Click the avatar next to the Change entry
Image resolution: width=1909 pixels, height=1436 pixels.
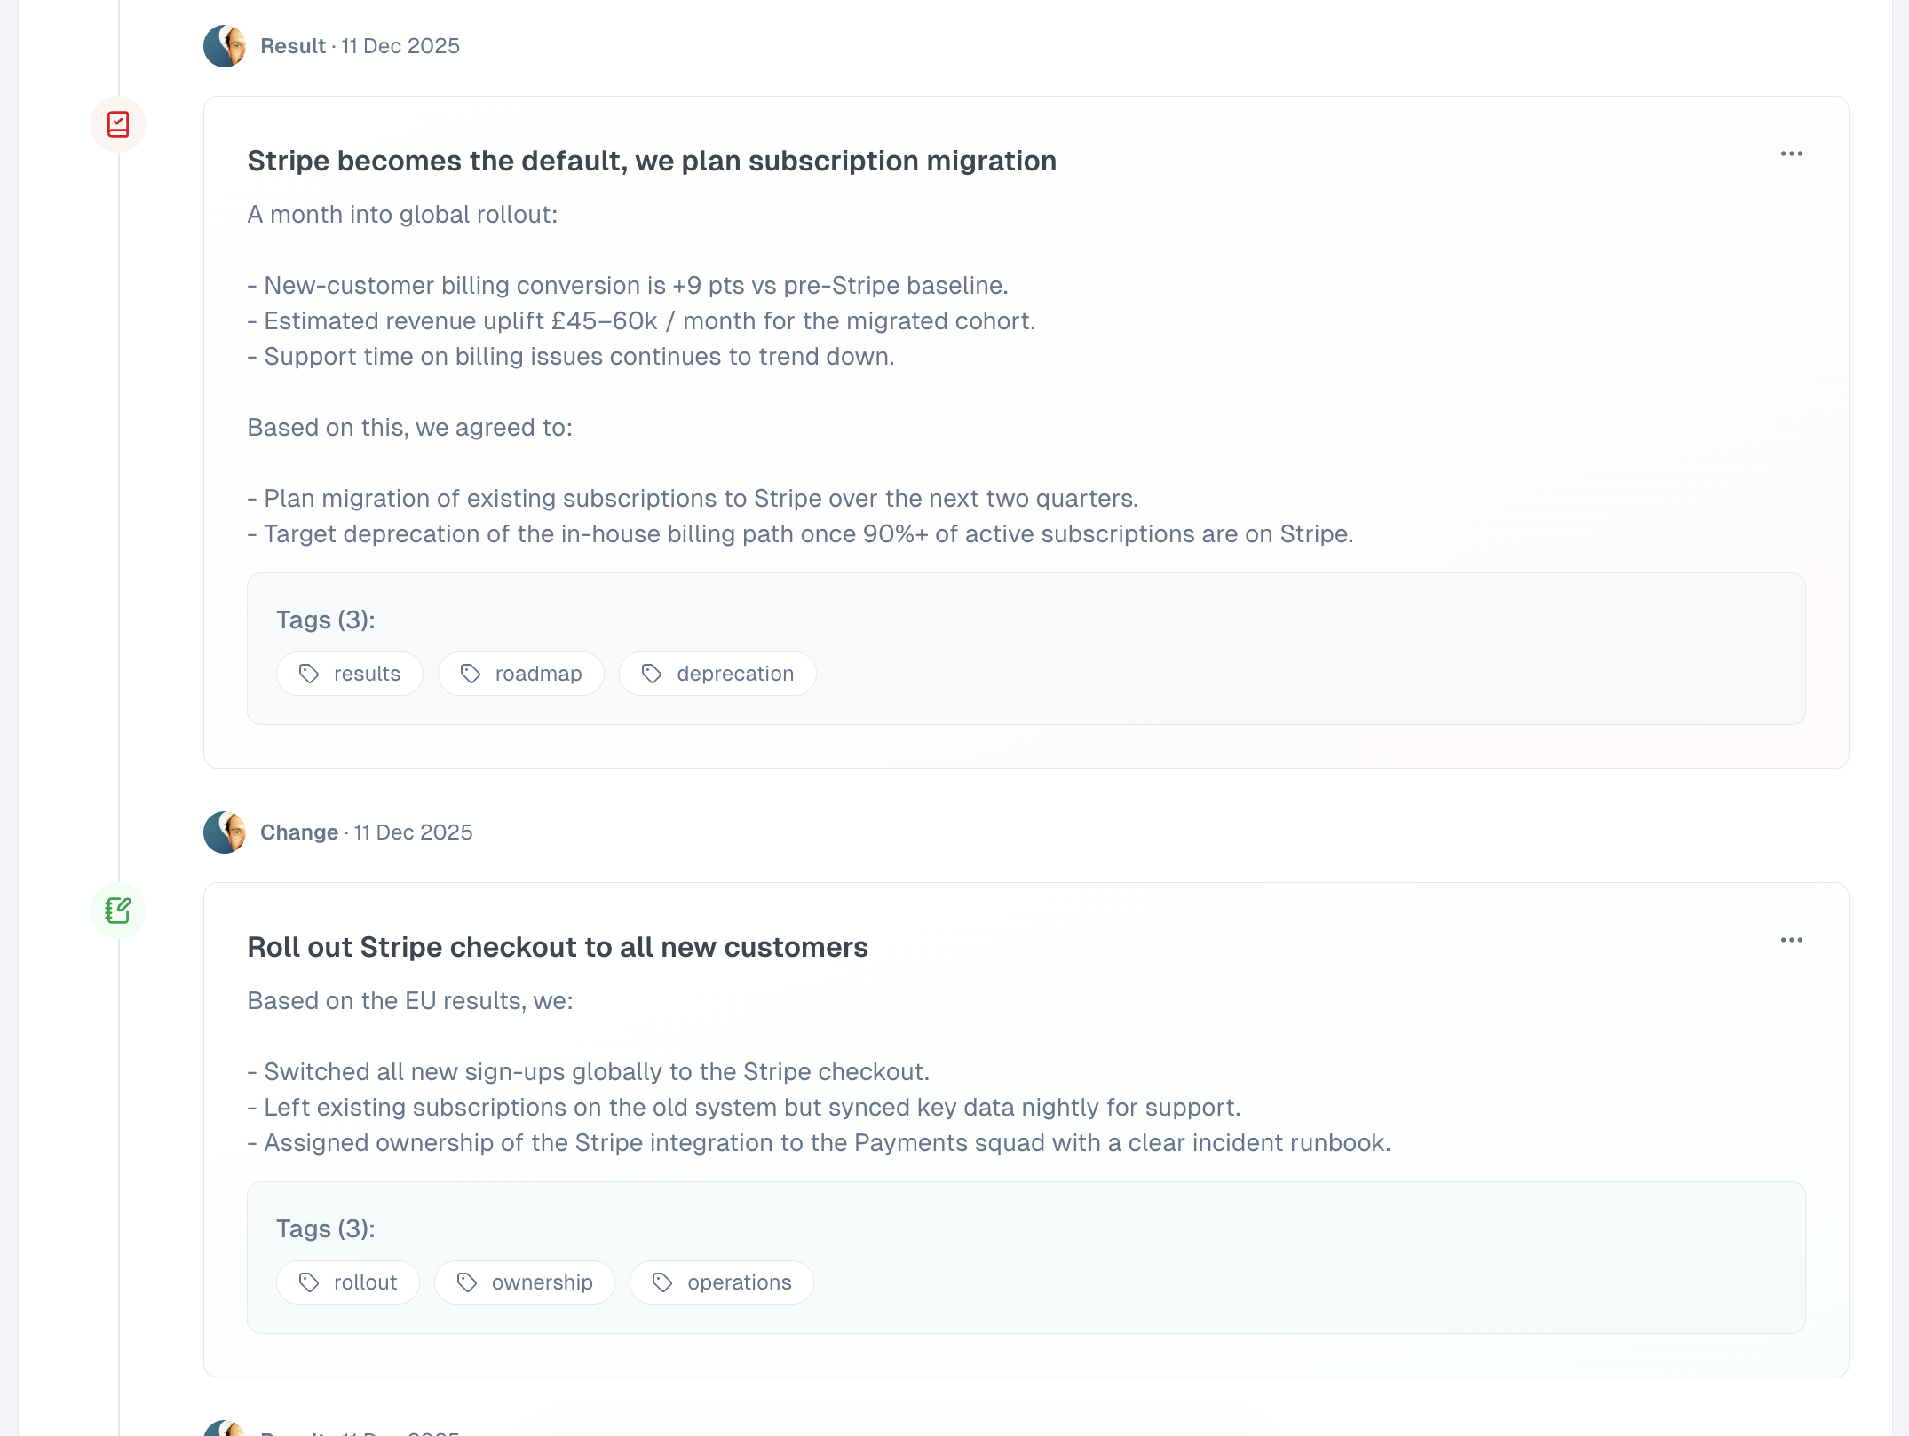pos(225,832)
